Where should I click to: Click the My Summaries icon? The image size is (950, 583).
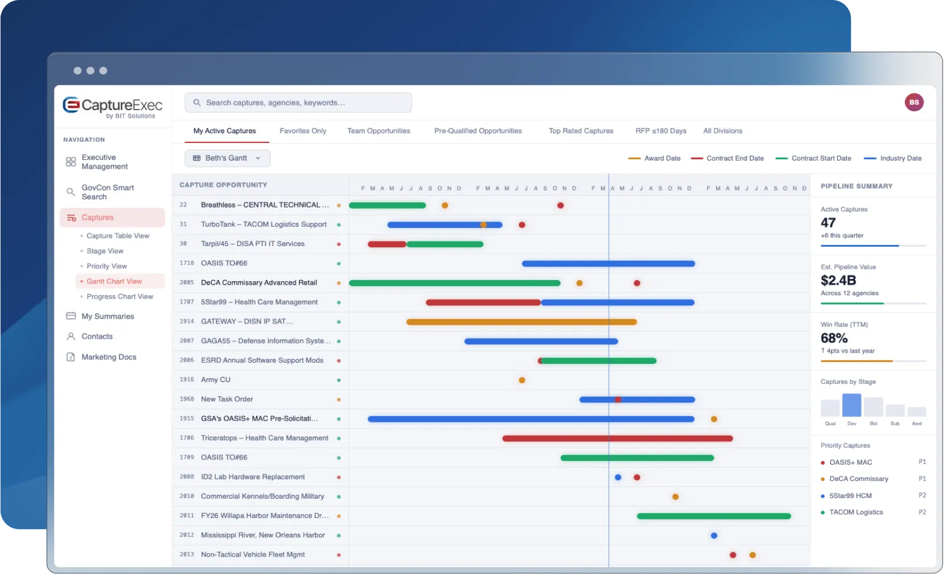coord(71,316)
